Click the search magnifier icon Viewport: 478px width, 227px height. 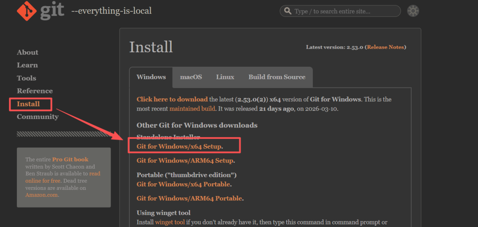[288, 11]
